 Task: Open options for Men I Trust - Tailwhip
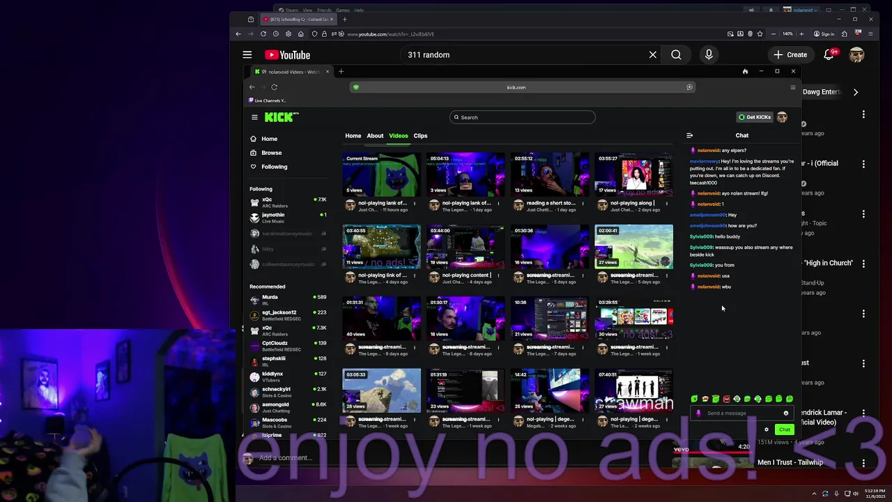(x=863, y=462)
